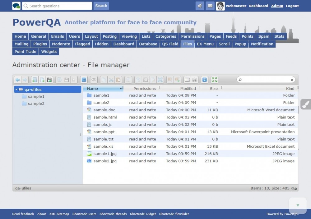Image resolution: width=311 pixels, height=219 pixels.
Task: Click the webmaster avatar picture
Action: click(x=220, y=6)
